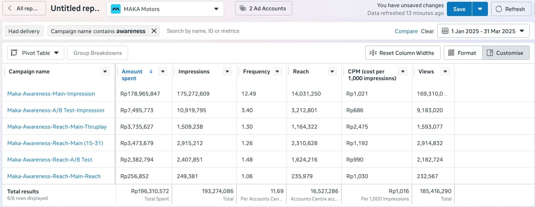Select total spent value Rp196,310,572

(x=150, y=191)
